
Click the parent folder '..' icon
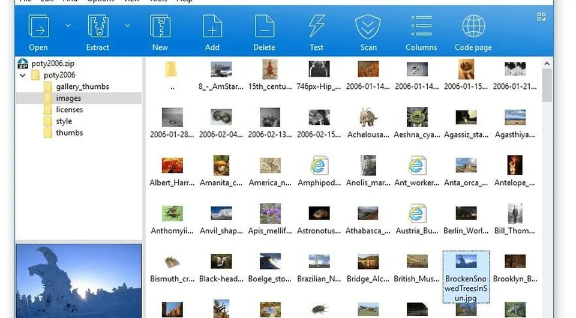(172, 70)
